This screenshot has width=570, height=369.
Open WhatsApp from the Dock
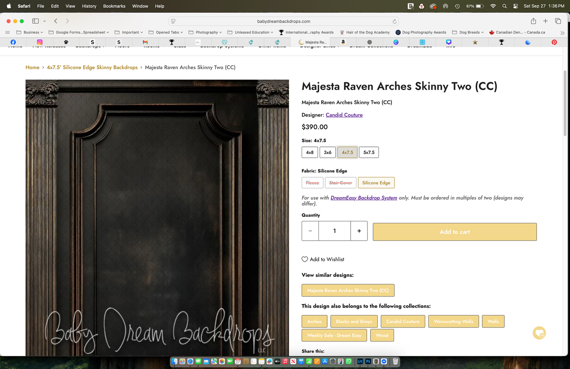[348, 361]
